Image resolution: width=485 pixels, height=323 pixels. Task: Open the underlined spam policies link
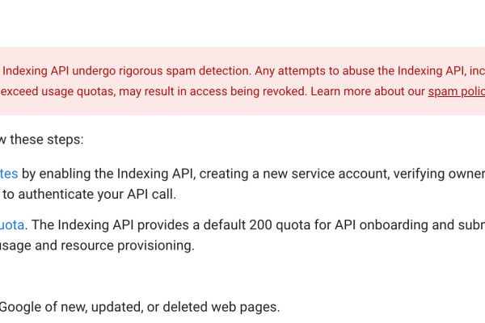pyautogui.click(x=457, y=91)
